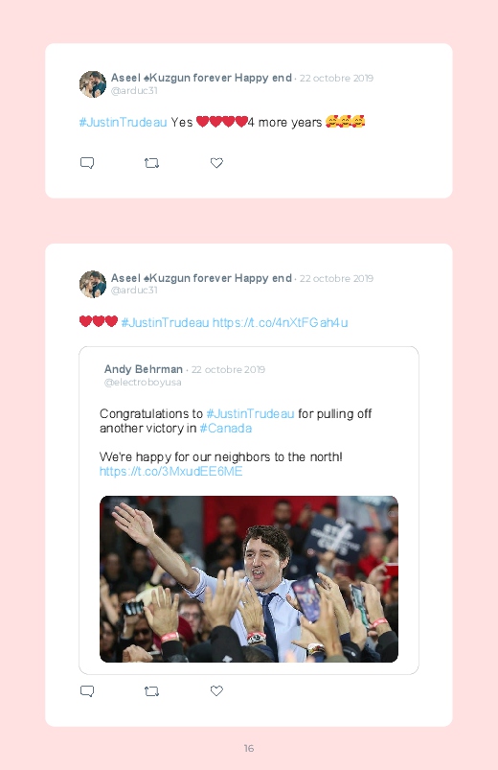This screenshot has height=770, width=498.
Task: Like the second tweet with heart icon
Action: tap(216, 691)
